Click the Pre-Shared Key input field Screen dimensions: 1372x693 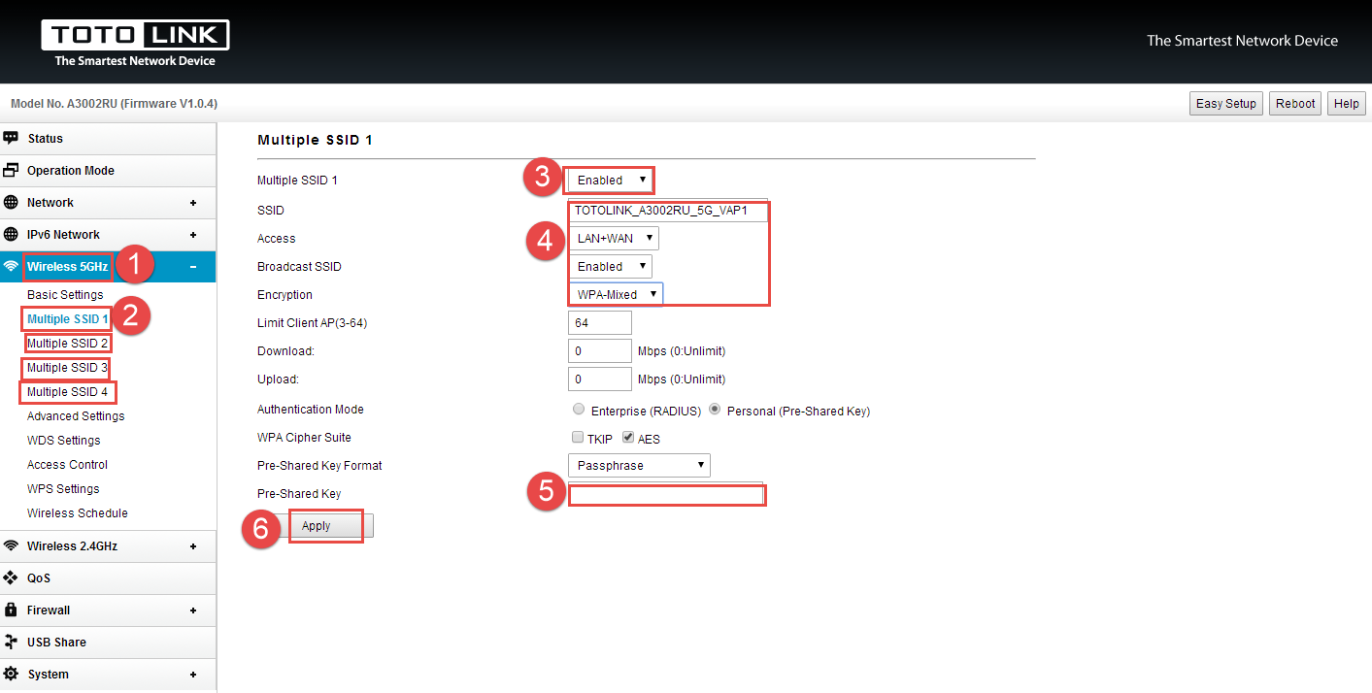(667, 495)
